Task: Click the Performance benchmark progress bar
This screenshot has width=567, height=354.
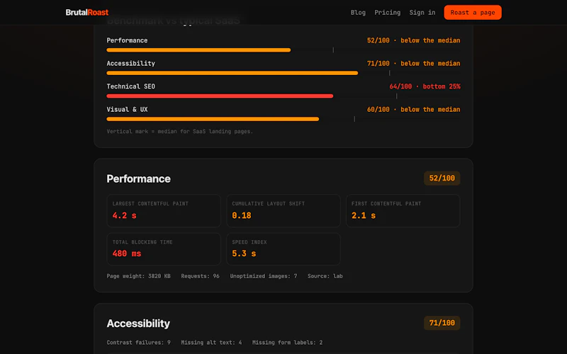Action: 283,50
